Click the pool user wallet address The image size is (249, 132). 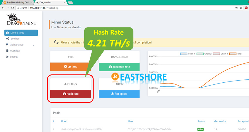click(x=150, y=129)
